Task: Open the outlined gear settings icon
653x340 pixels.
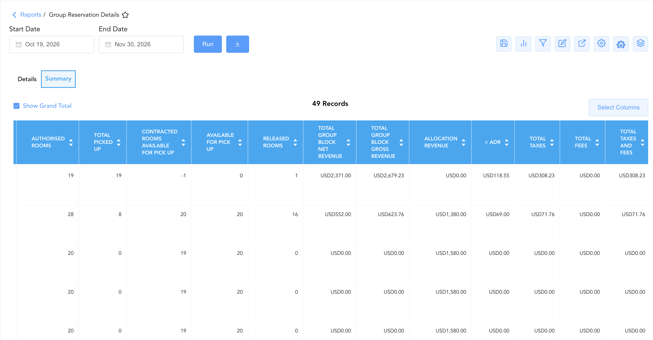Action: click(601, 44)
